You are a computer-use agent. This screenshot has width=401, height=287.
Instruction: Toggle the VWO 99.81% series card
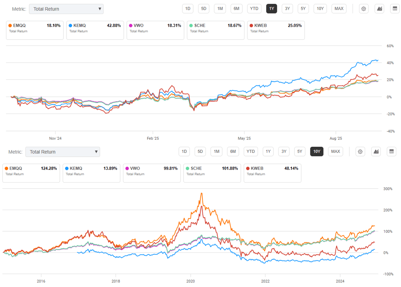(152, 173)
